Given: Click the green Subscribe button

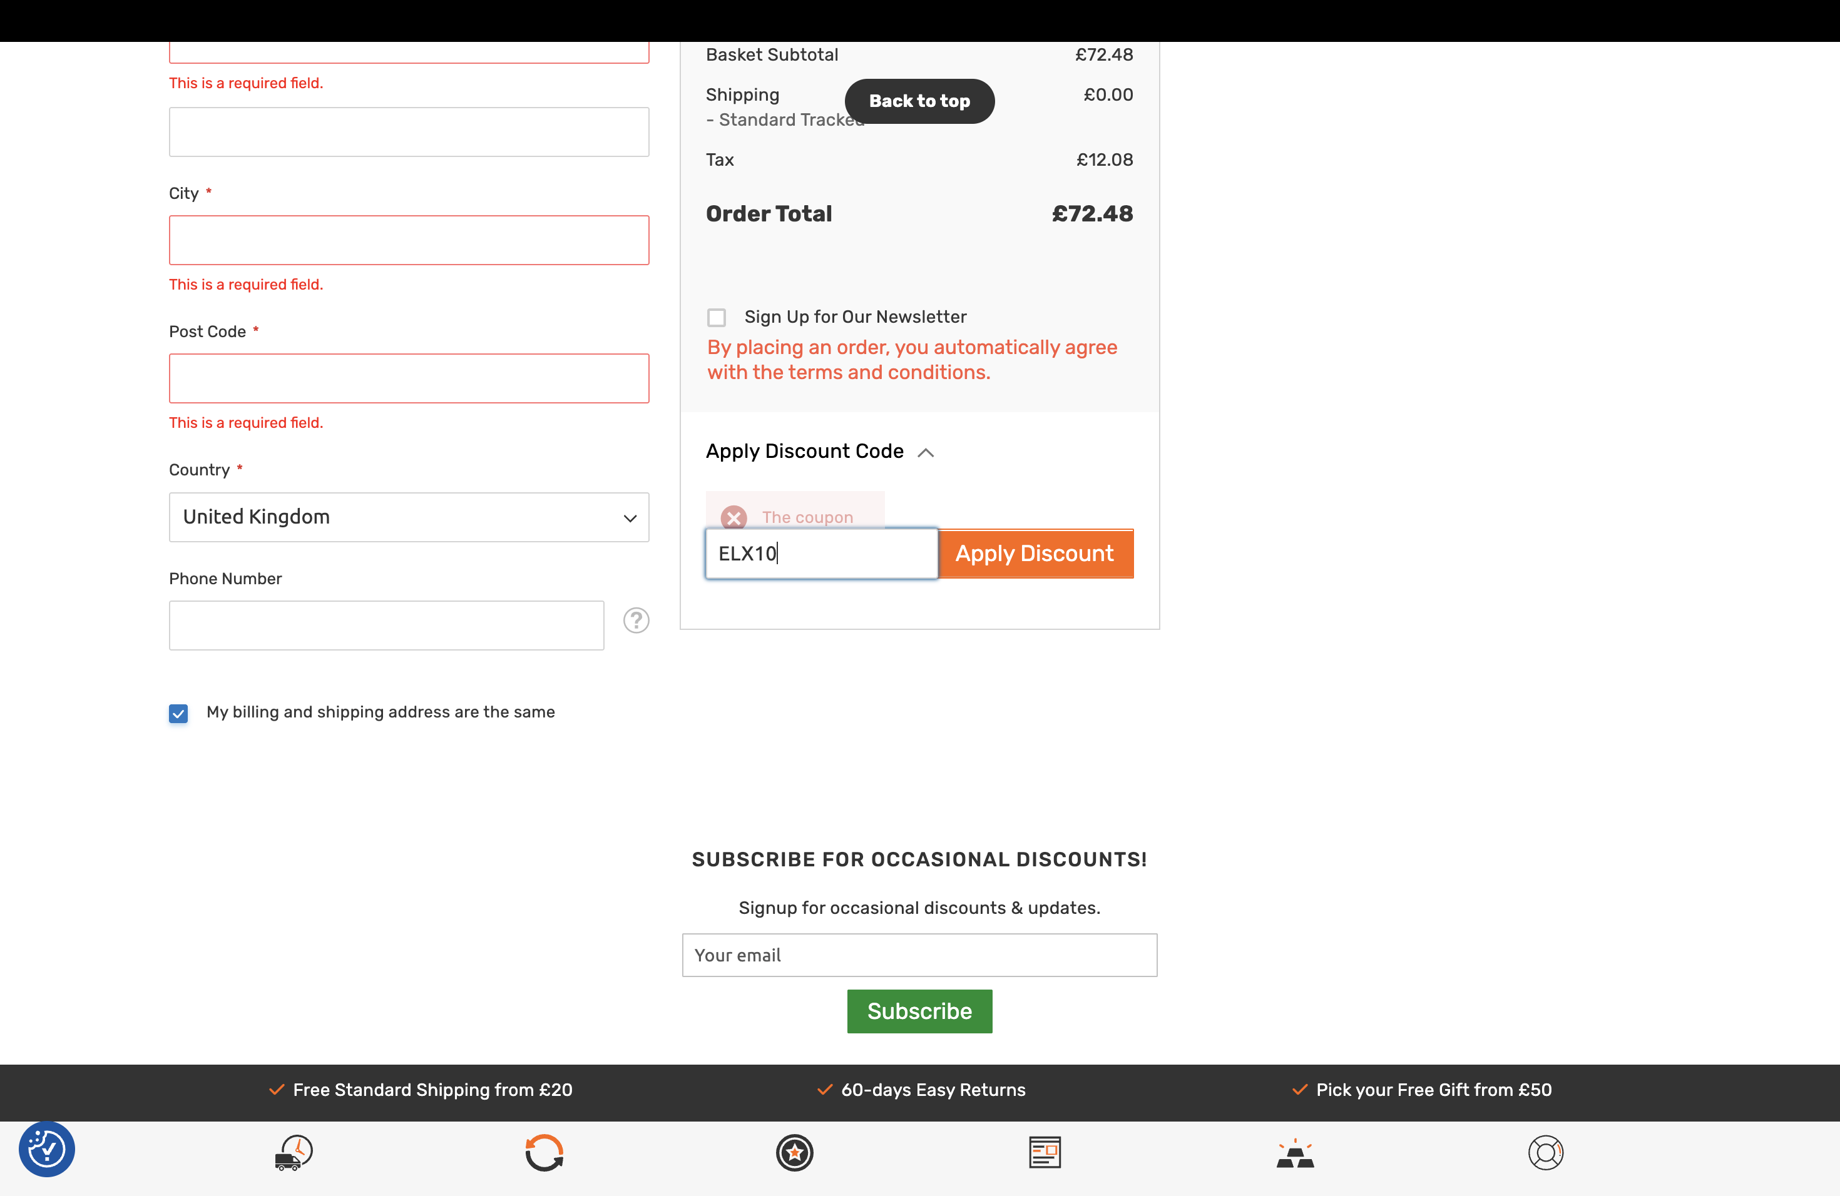Looking at the screenshot, I should point(919,1011).
